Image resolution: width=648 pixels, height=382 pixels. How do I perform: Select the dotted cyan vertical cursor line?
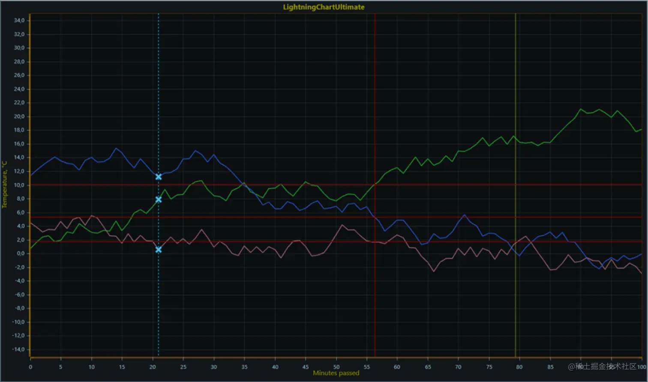(x=159, y=184)
